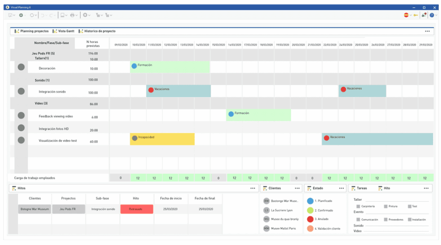This screenshot has height=245, width=441.
Task: Click the print icon in toolbar
Action: tap(72, 15)
